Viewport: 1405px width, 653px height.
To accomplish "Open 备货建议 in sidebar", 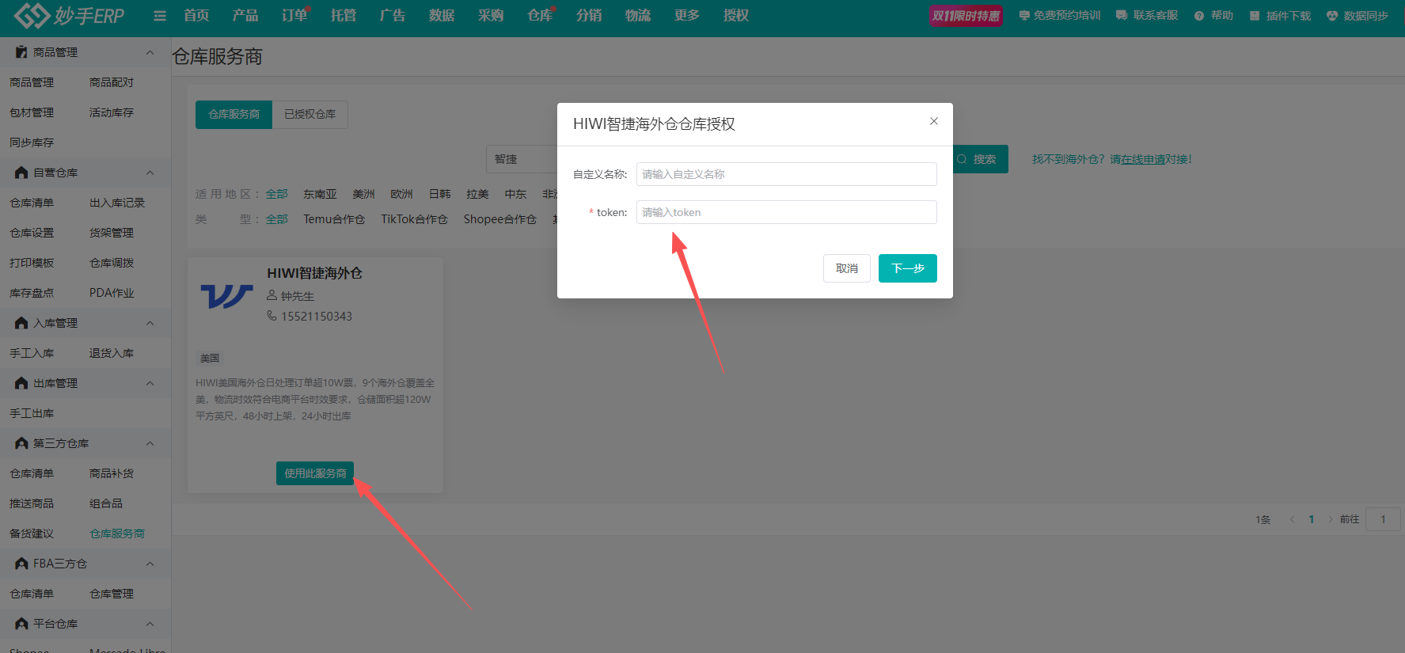I will pos(32,533).
